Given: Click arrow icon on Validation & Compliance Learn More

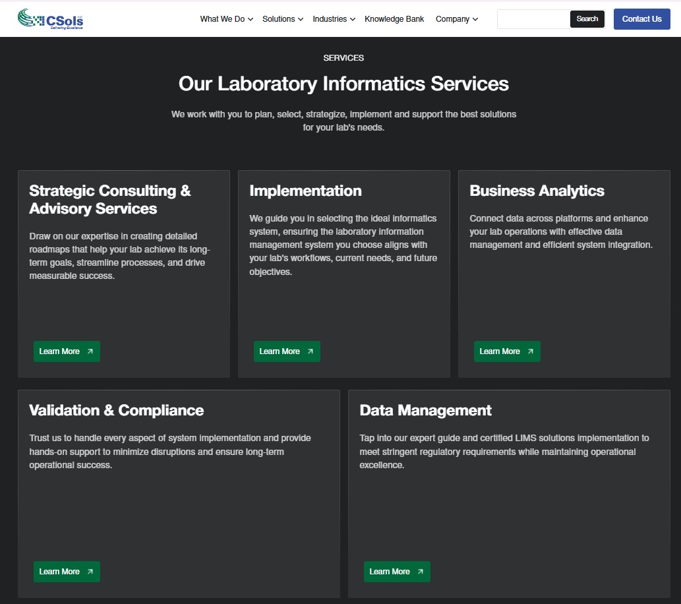Looking at the screenshot, I should [x=90, y=572].
